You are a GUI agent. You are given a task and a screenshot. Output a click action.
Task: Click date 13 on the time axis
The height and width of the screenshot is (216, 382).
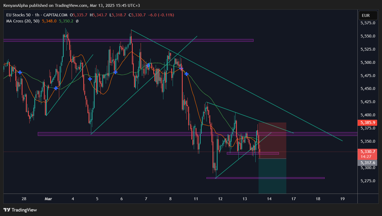pyautogui.click(x=245, y=199)
